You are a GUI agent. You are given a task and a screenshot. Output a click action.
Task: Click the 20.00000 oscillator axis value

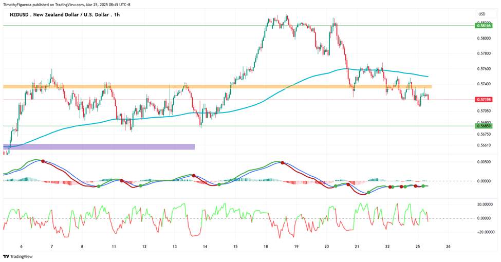click(x=484, y=204)
